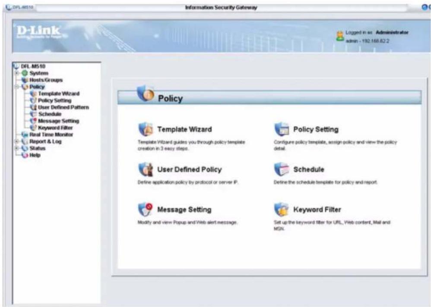Click the User Defined Pattern icon in tree

[x=34, y=107]
